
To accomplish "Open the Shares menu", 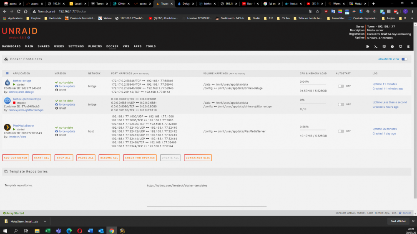I will pos(44,46).
